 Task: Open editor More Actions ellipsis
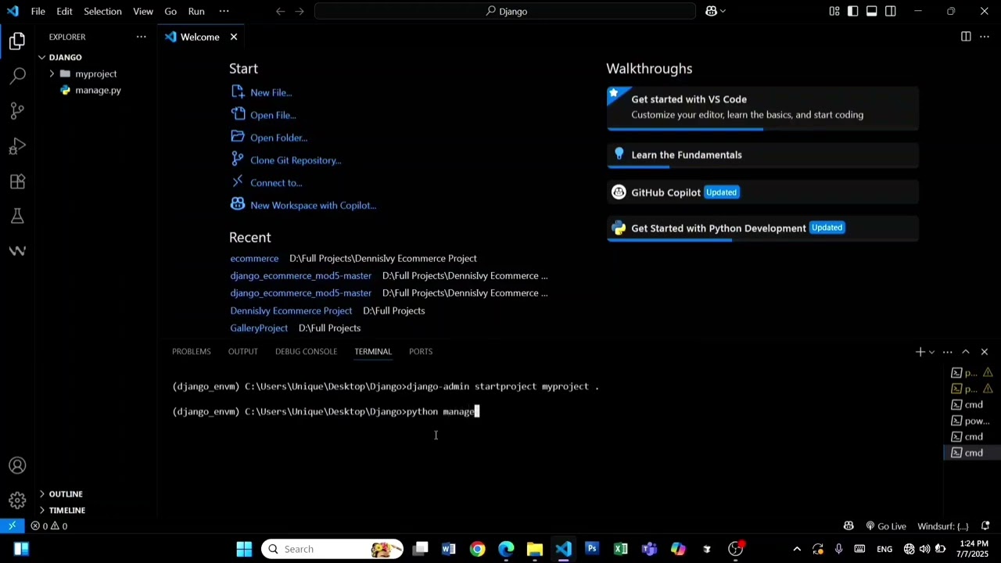click(985, 37)
